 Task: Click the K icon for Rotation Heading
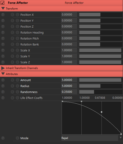12,33
